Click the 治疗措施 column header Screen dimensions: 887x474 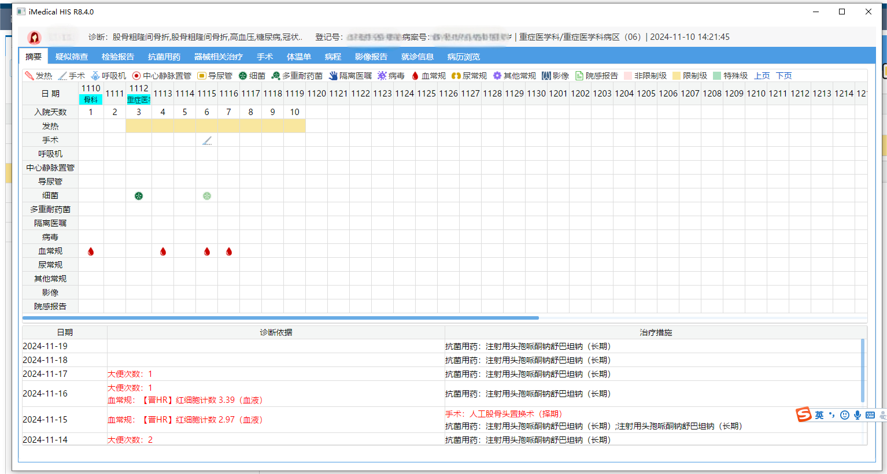[656, 332]
